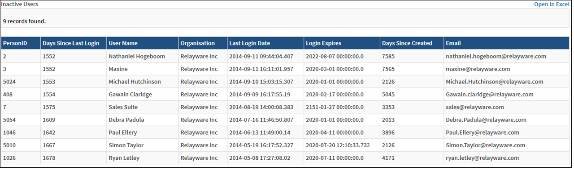The width and height of the screenshot is (574, 170).
Task: Click email Michael.Hutchinson@relayware.com
Action: click(x=494, y=82)
